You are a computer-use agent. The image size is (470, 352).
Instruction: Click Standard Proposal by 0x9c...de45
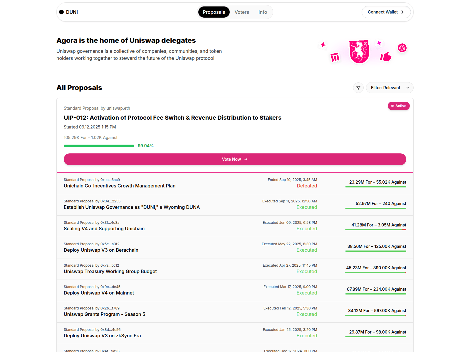(92, 287)
